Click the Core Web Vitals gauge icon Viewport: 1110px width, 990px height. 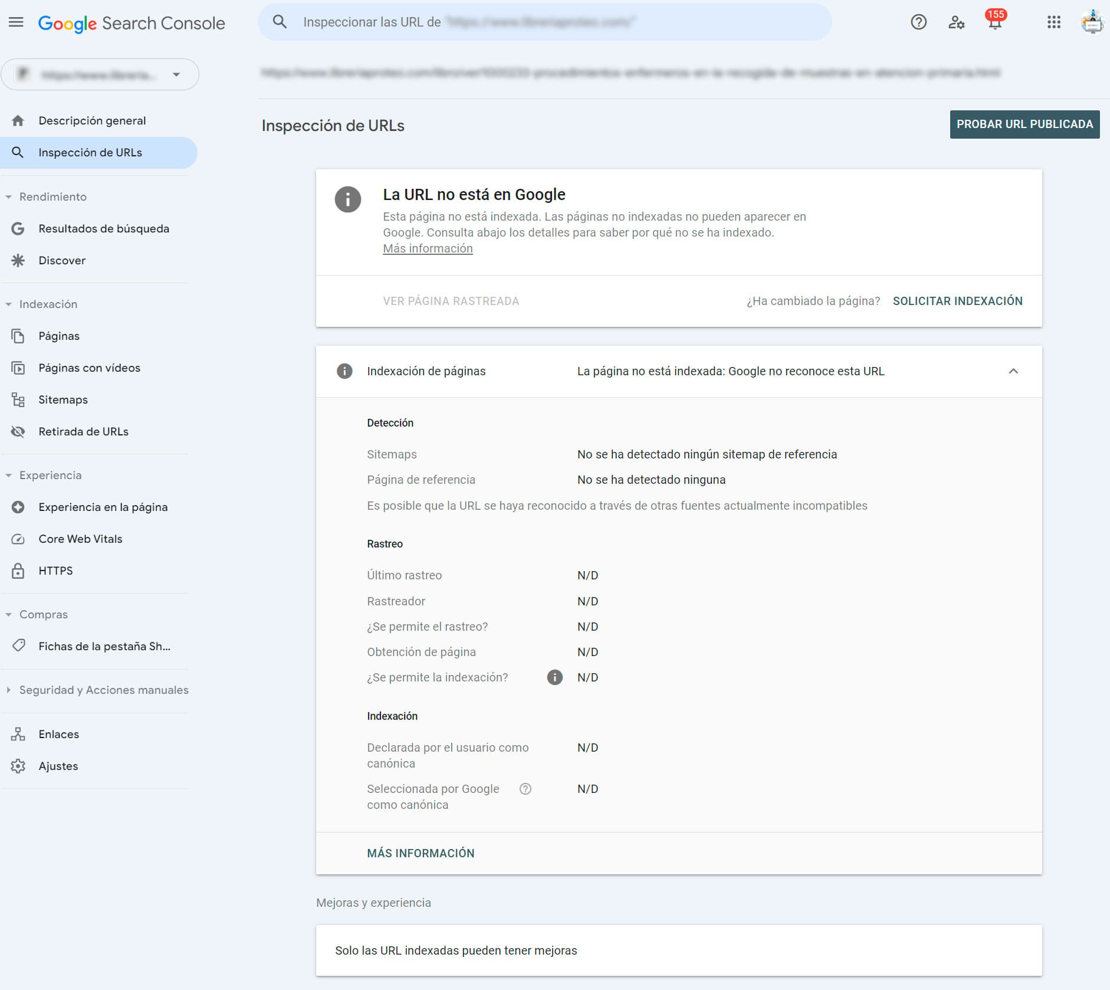18,539
